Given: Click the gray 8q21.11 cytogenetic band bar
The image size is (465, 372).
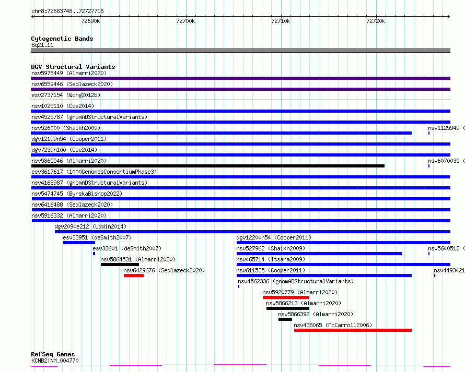Looking at the screenshot, I should 240,51.
